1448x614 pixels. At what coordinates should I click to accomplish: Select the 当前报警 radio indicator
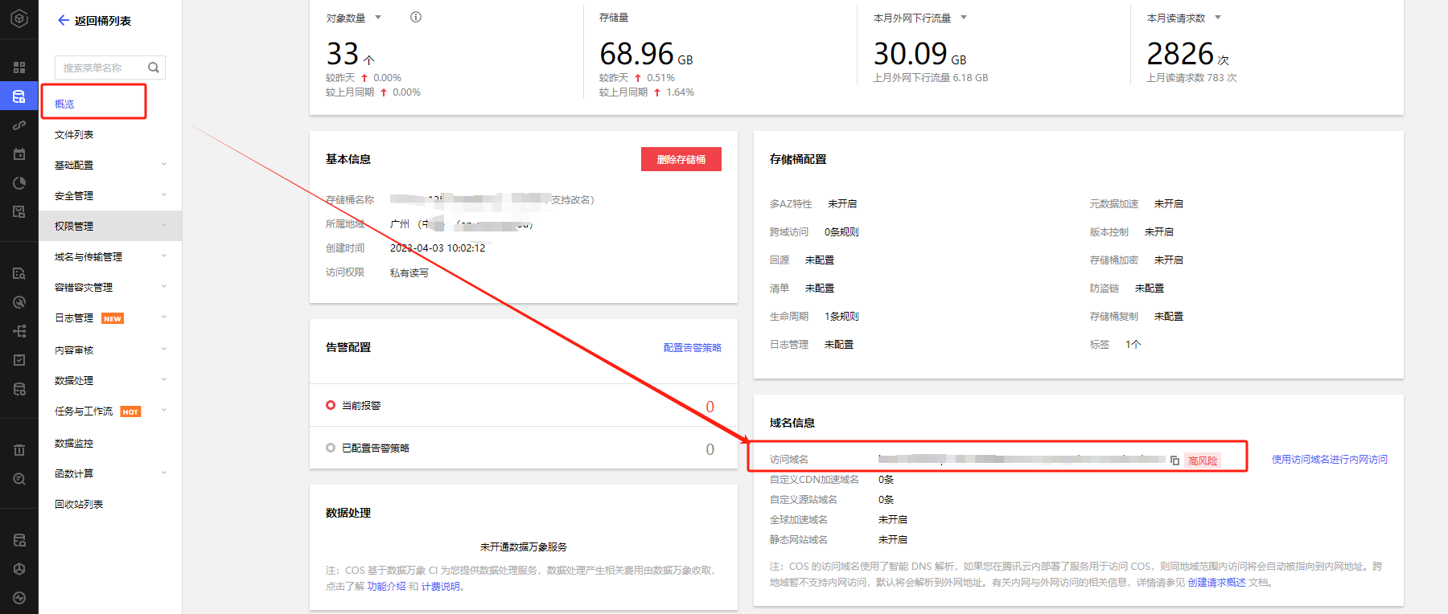(x=331, y=405)
